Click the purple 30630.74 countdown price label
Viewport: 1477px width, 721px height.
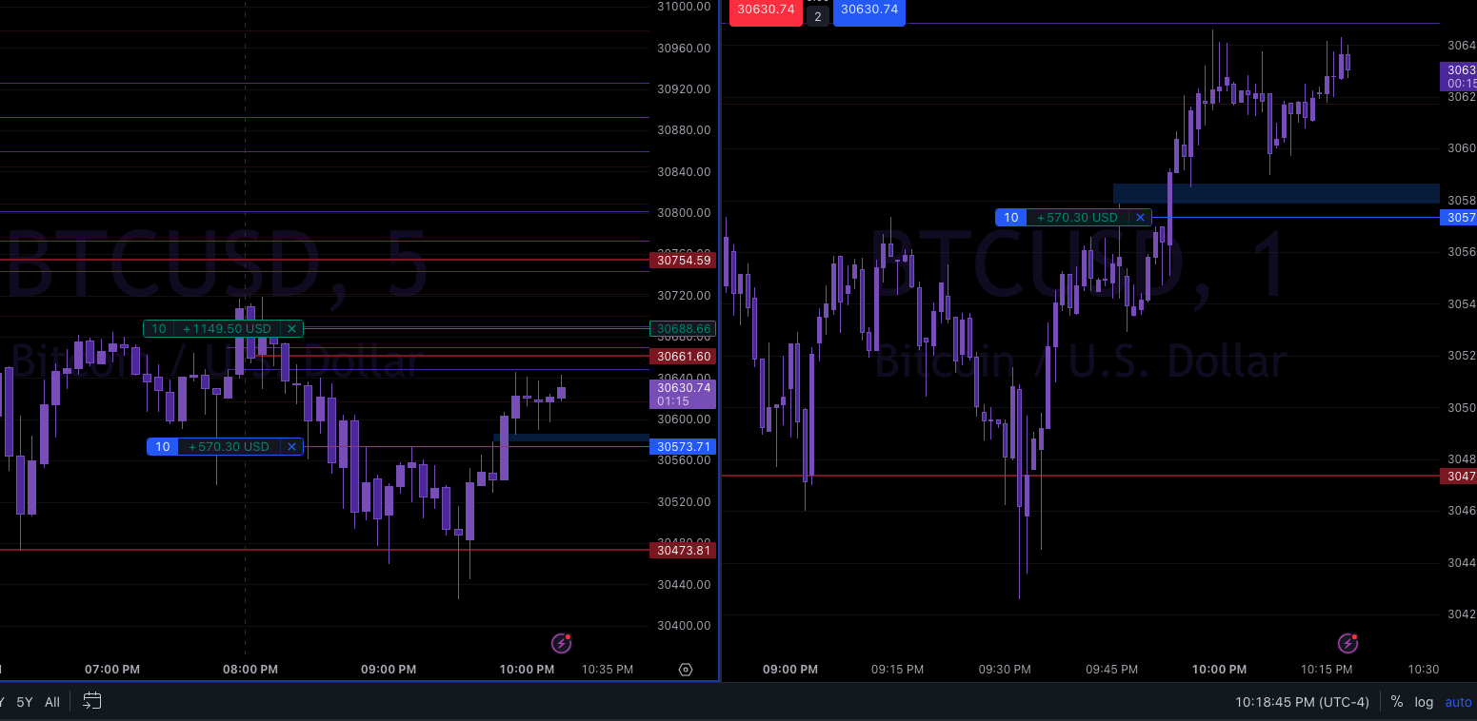click(x=683, y=393)
